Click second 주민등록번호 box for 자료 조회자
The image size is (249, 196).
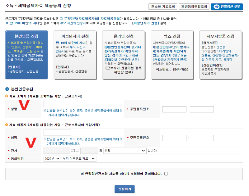click(202, 109)
